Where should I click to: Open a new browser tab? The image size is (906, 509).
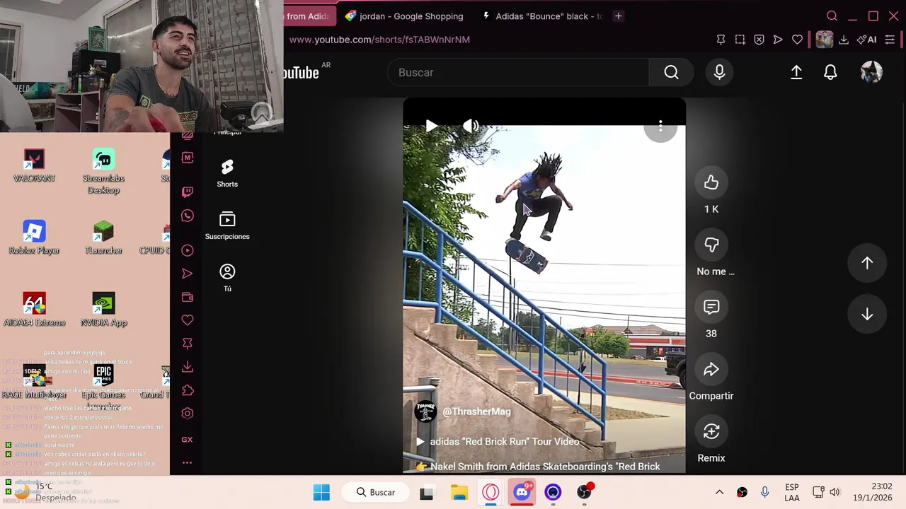pyautogui.click(x=618, y=16)
